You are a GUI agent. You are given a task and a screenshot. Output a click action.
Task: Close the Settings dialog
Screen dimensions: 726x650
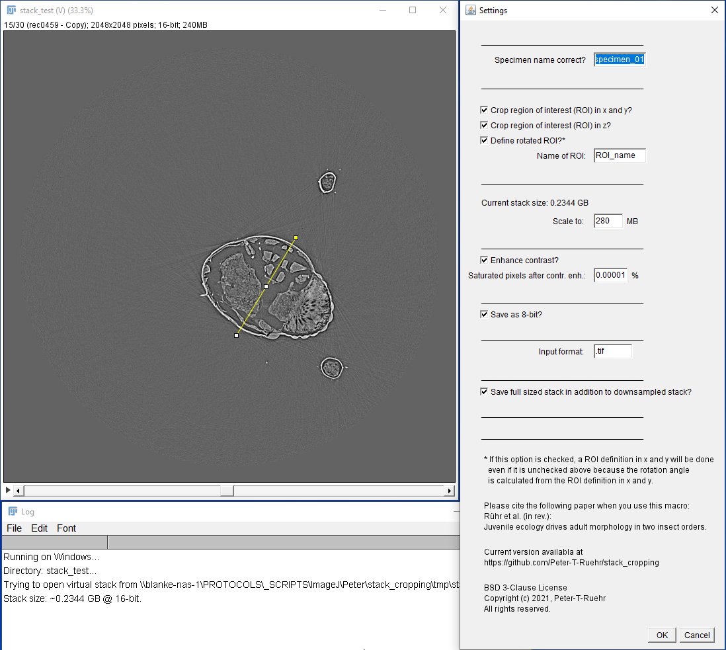(x=714, y=10)
